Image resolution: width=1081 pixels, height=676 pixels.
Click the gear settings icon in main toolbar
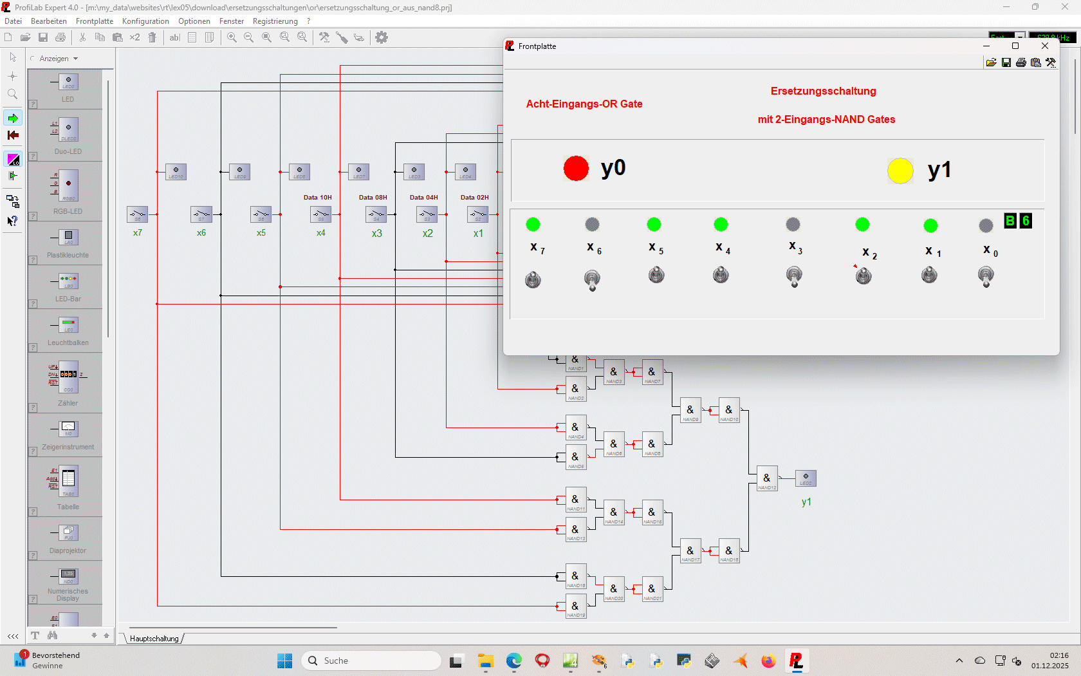click(x=382, y=37)
